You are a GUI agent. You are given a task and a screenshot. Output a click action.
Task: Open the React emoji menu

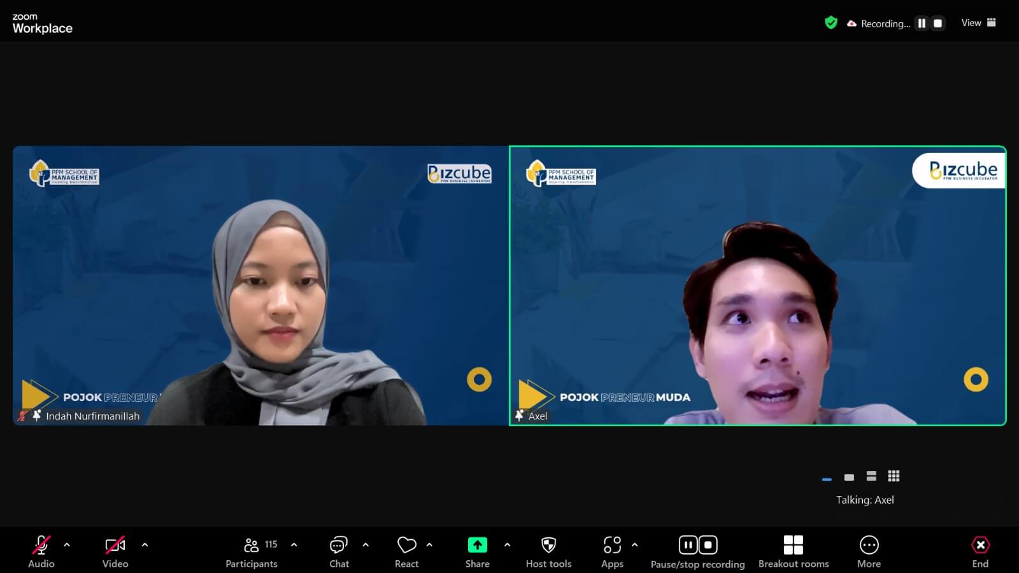(406, 551)
